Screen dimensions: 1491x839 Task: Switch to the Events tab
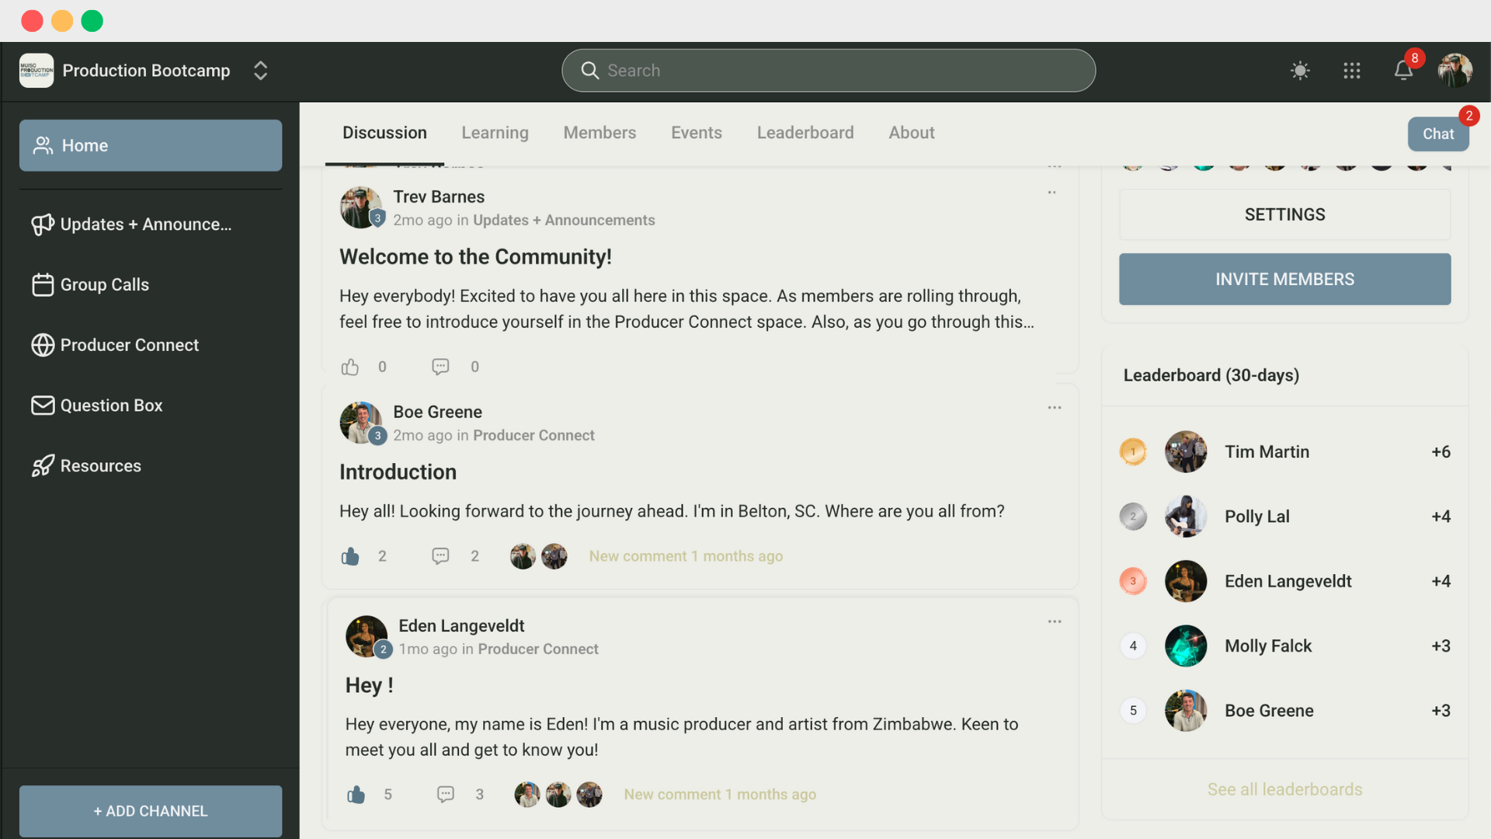click(697, 133)
